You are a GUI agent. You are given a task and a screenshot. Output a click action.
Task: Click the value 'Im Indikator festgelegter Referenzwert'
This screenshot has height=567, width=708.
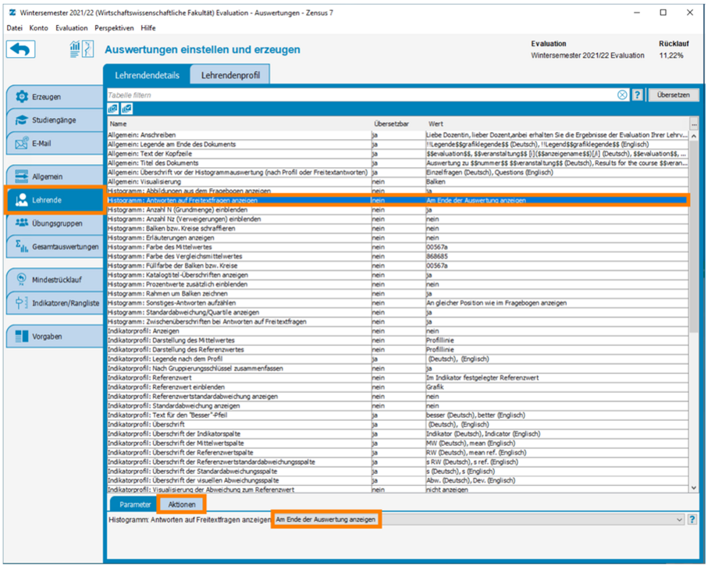pos(482,378)
